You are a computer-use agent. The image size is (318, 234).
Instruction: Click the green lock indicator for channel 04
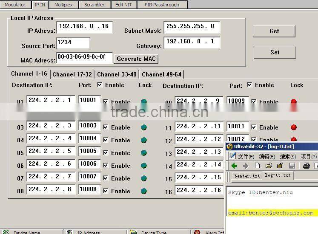pyautogui.click(x=144, y=140)
